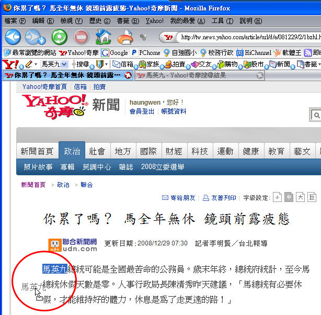Open the Yahoo! menu in menu bar
The height and width of the screenshot is (315, 321).
point(155,21)
